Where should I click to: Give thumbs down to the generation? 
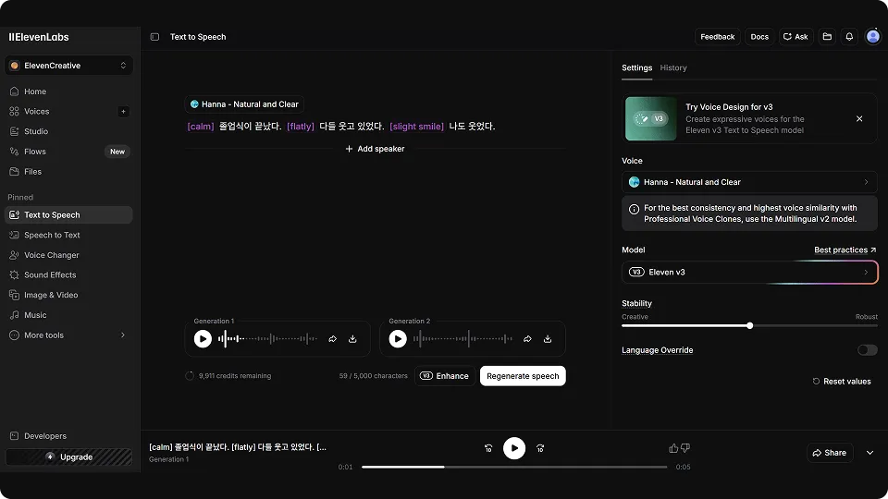pyautogui.click(x=685, y=448)
